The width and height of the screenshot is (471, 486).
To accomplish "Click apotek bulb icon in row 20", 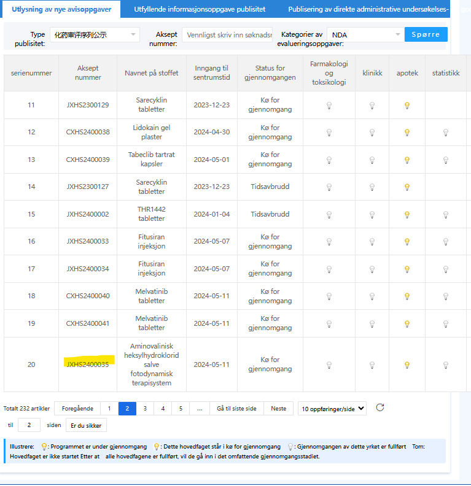I will [407, 365].
